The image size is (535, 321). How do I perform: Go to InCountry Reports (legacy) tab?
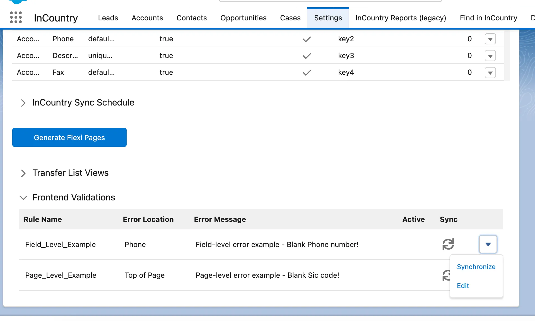pyautogui.click(x=401, y=18)
